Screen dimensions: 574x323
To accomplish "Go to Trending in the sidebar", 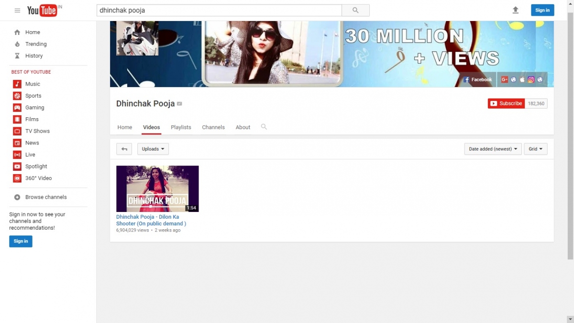I will [x=36, y=44].
